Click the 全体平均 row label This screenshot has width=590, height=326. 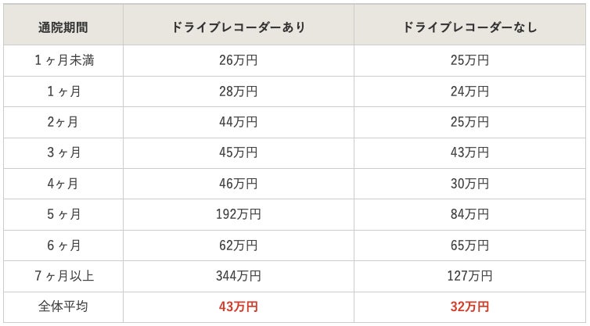coord(63,306)
